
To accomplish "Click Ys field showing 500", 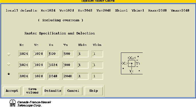I will pos(68,54).
